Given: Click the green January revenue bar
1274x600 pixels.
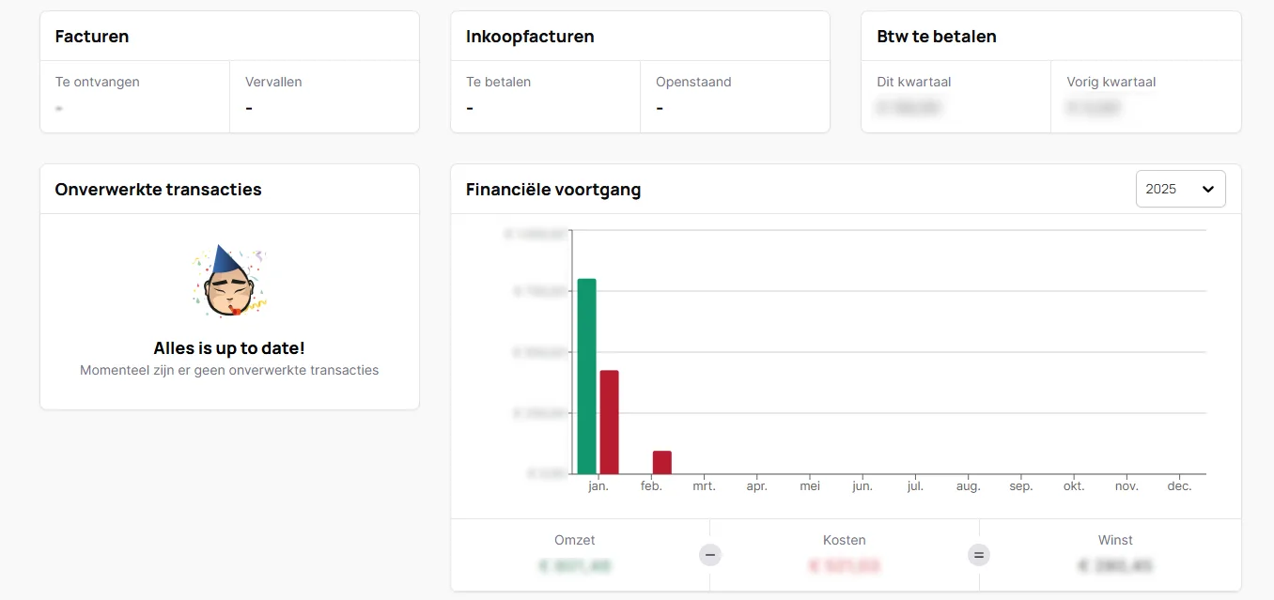Looking at the screenshot, I should (587, 376).
